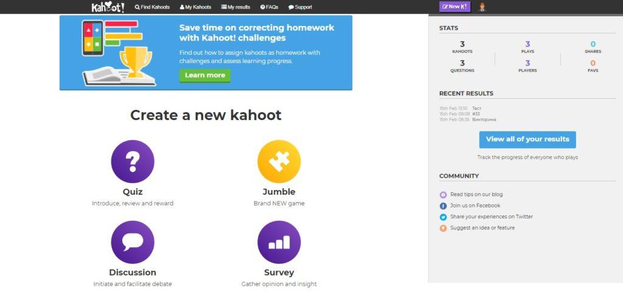
Task: Click 'Introduce, review and reward' caption
Action: [x=133, y=203]
